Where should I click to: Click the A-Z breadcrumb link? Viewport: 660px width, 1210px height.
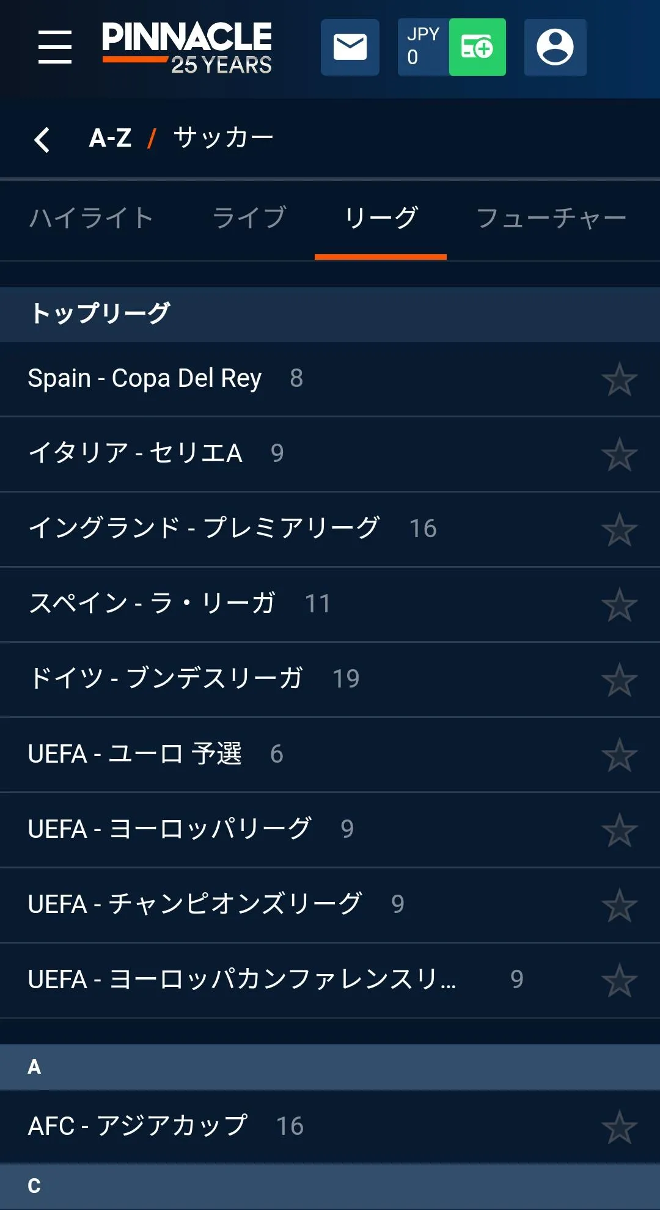point(110,138)
